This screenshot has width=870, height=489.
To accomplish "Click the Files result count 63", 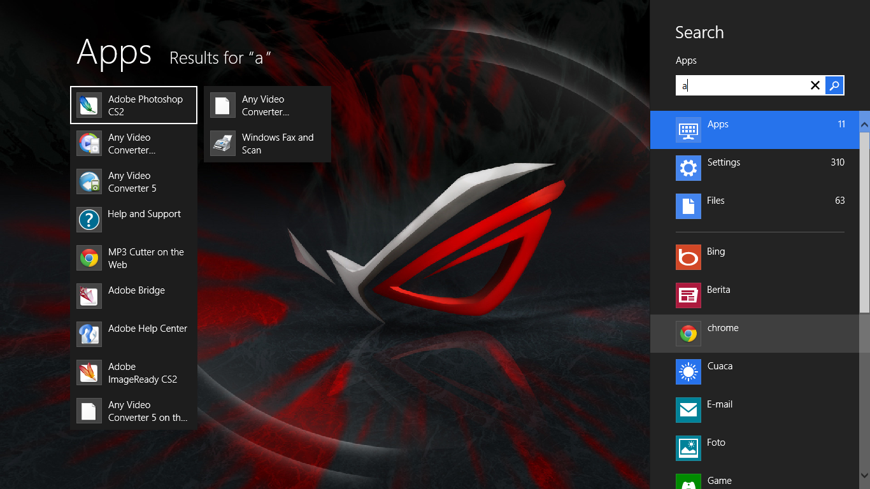I will (840, 201).
